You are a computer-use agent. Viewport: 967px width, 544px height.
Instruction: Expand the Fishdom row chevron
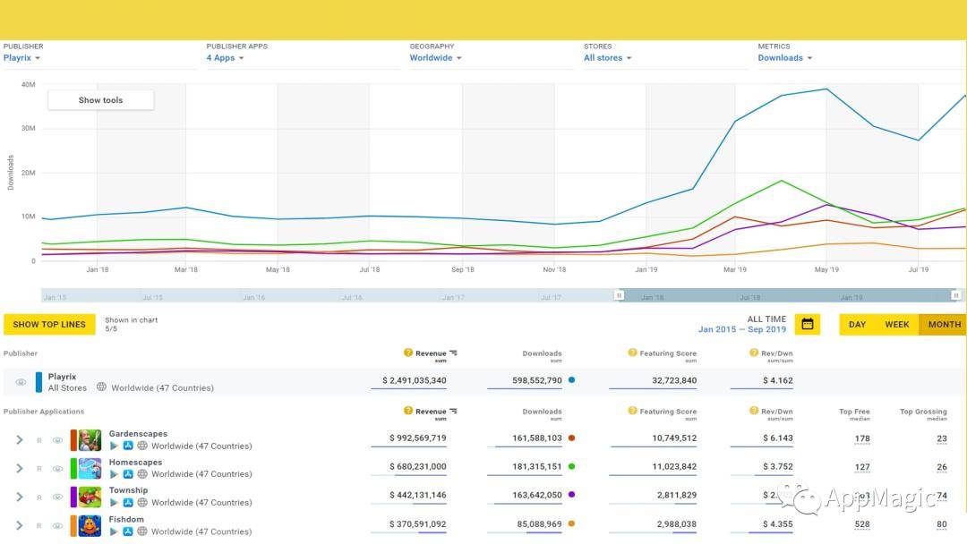pos(20,525)
